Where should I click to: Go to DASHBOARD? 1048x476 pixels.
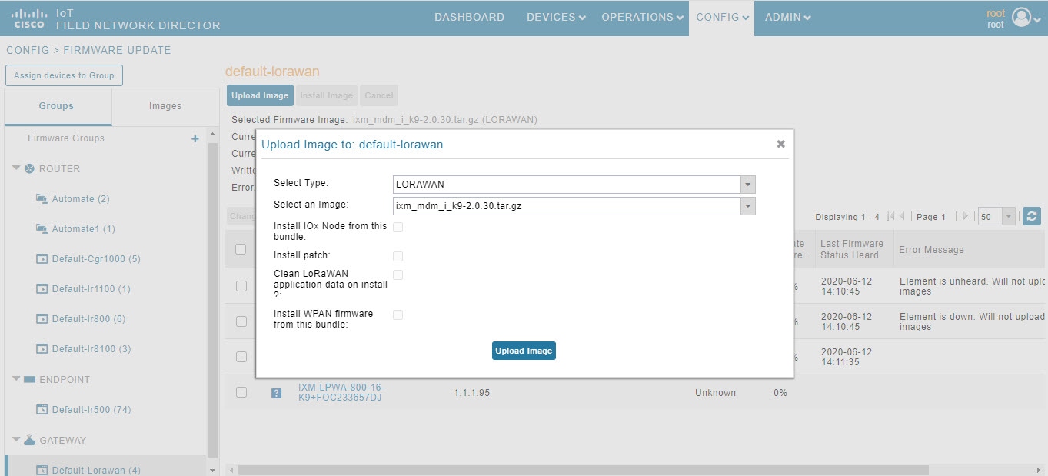[469, 17]
